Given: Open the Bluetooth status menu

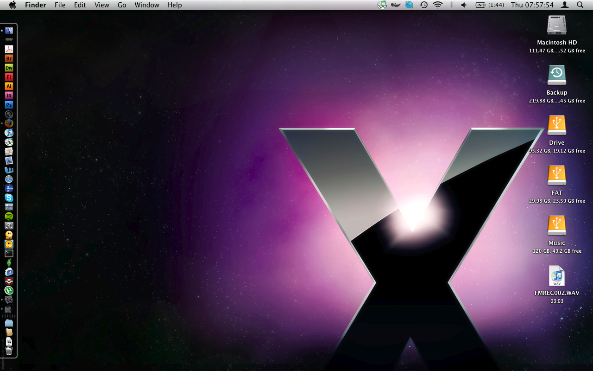Looking at the screenshot, I should (451, 5).
